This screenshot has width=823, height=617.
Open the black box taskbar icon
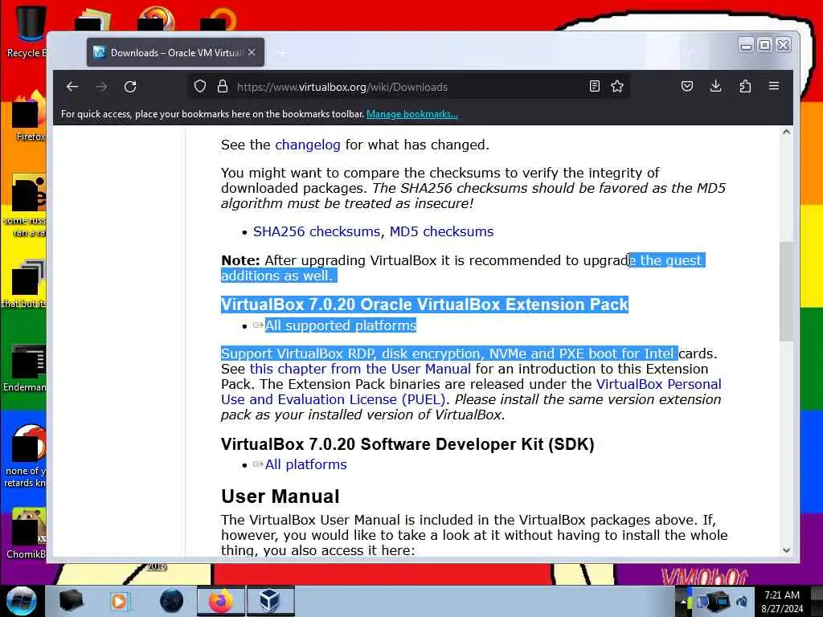(71, 601)
